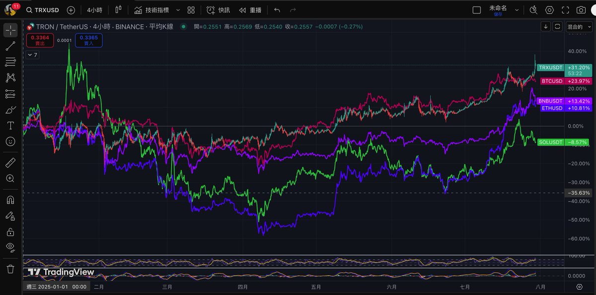Select the zoom in tool
The height and width of the screenshot is (295, 596).
[10, 178]
